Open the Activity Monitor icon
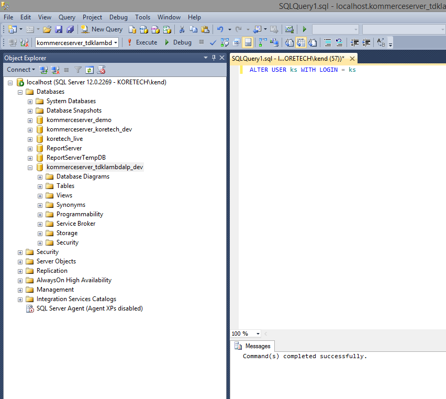446x399 pixels. (289, 29)
